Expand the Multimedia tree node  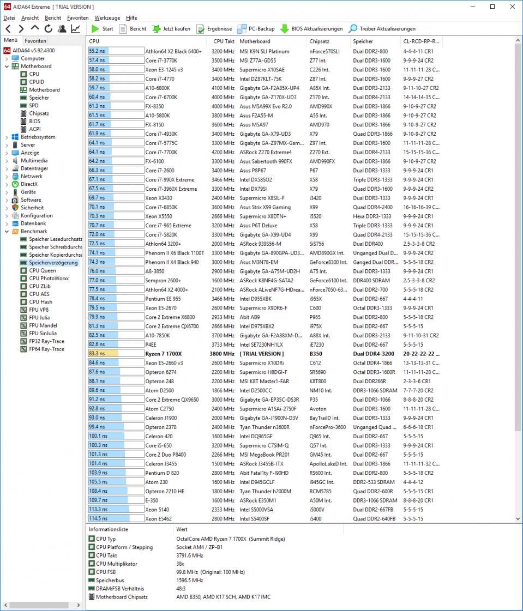tap(7, 161)
